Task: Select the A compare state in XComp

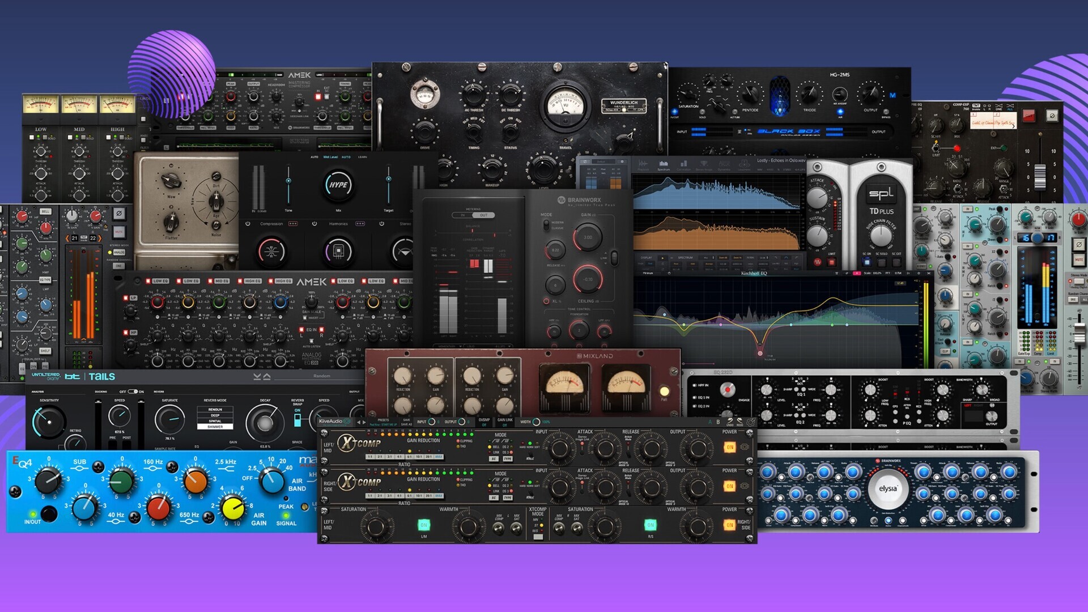Action: 709,422
